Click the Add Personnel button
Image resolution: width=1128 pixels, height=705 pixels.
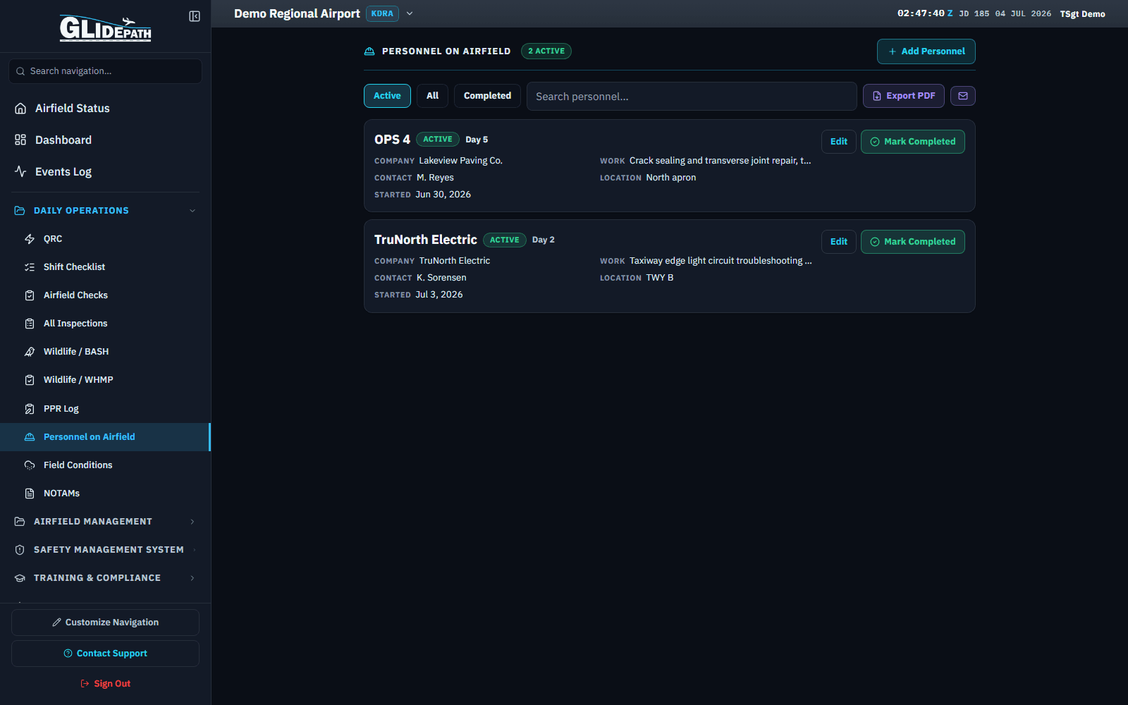point(926,51)
